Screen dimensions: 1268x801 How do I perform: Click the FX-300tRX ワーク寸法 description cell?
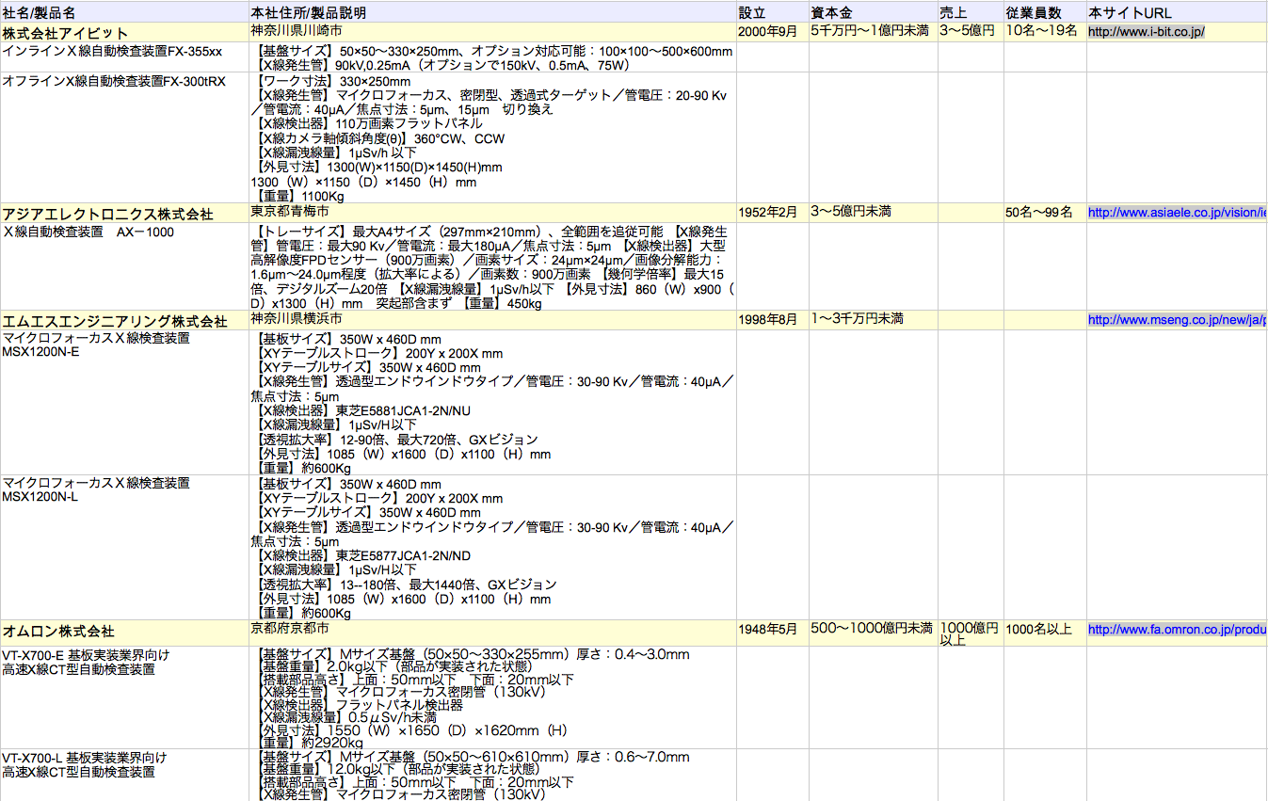492,137
